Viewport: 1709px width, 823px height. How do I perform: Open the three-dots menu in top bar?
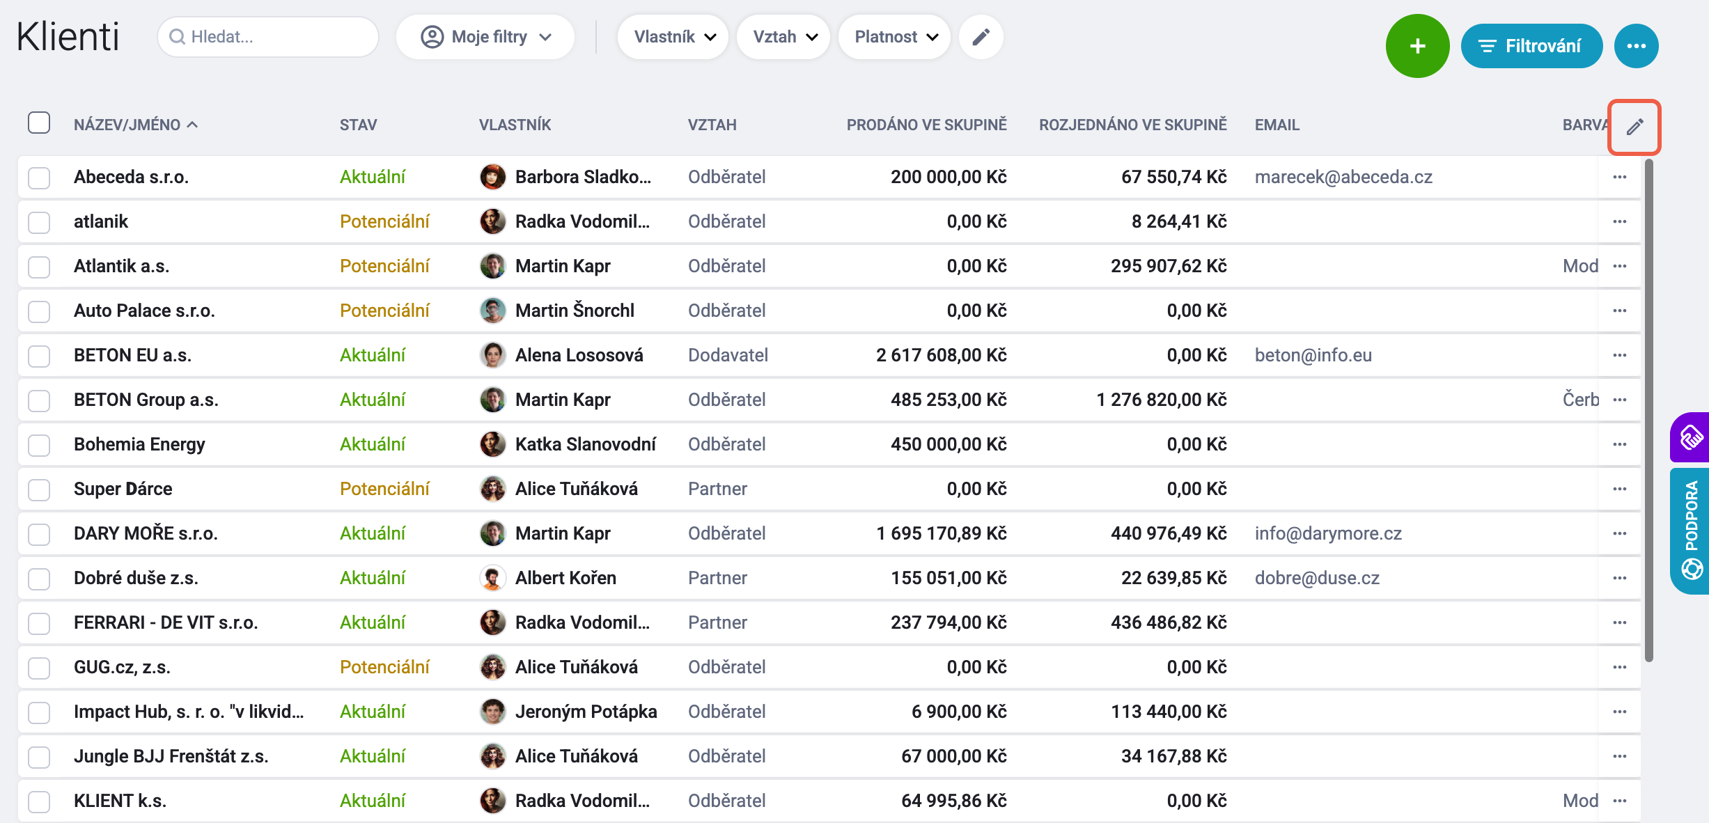(x=1636, y=46)
